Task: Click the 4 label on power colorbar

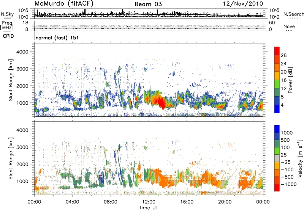Action: click(x=282, y=105)
